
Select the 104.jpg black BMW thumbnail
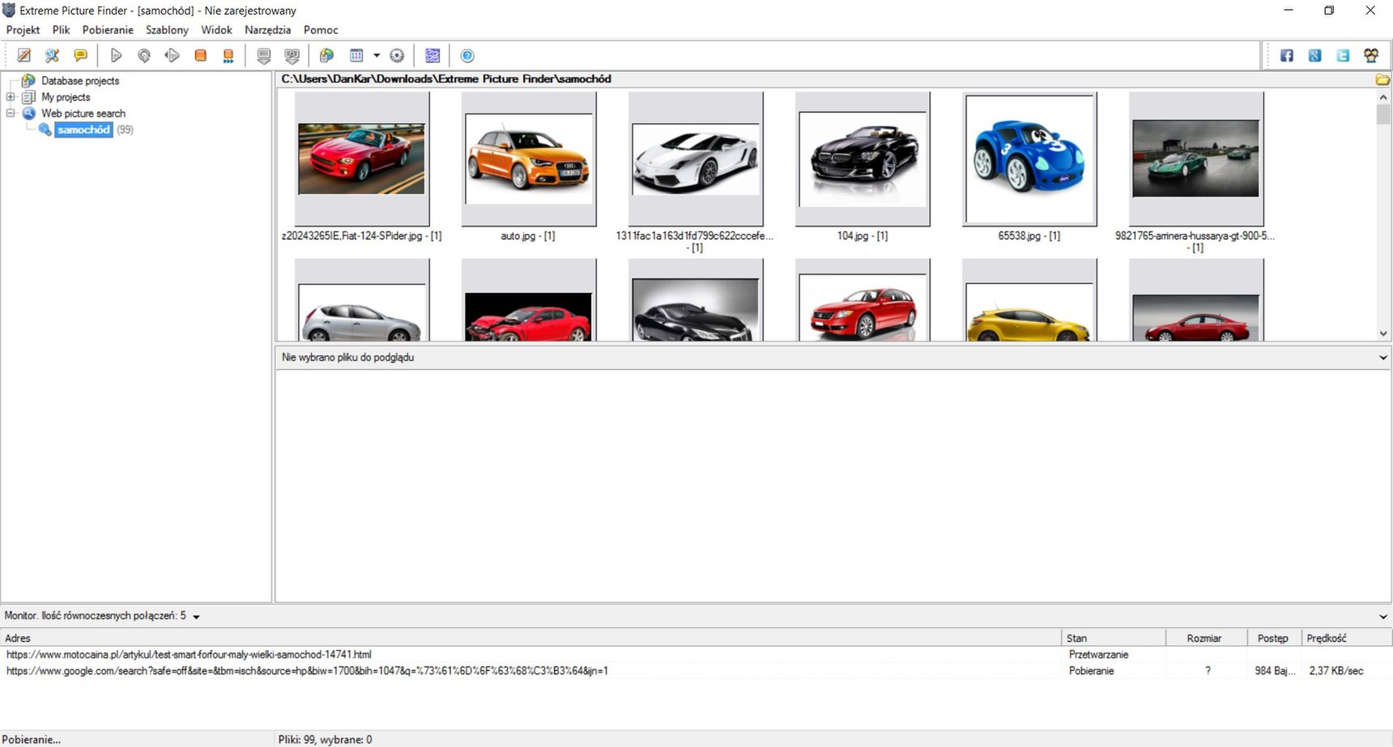coord(862,159)
